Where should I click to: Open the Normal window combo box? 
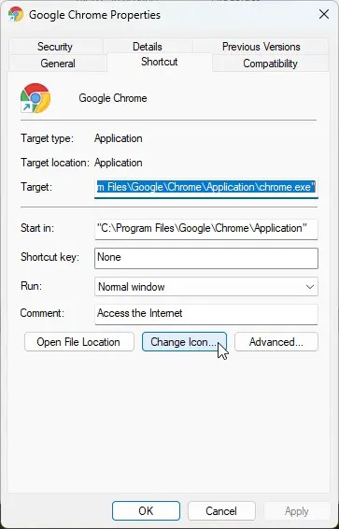click(206, 287)
